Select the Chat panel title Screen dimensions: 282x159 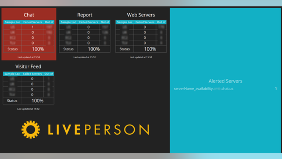click(29, 15)
